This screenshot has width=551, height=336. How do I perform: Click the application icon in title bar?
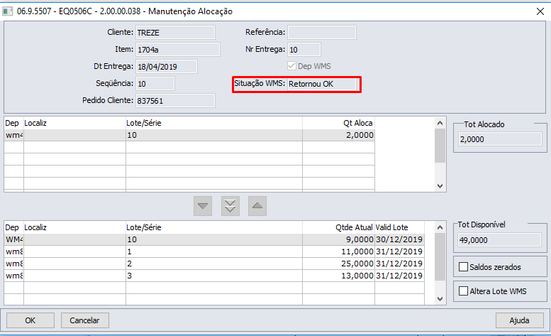[7, 11]
